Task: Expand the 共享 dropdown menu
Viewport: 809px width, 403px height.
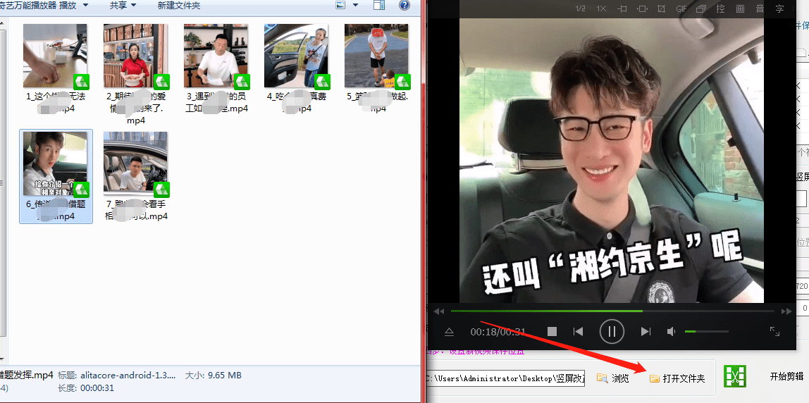Action: (123, 6)
